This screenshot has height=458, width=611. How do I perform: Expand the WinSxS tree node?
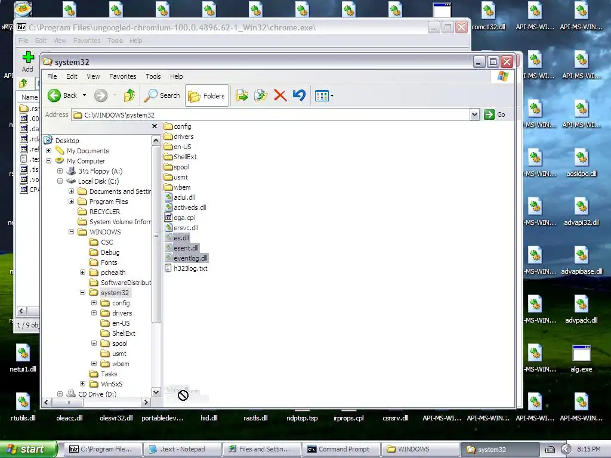click(x=82, y=383)
